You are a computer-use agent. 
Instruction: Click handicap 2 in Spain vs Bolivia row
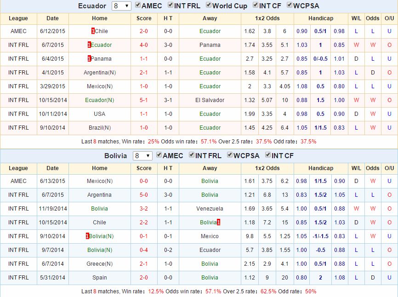[x=320, y=278]
